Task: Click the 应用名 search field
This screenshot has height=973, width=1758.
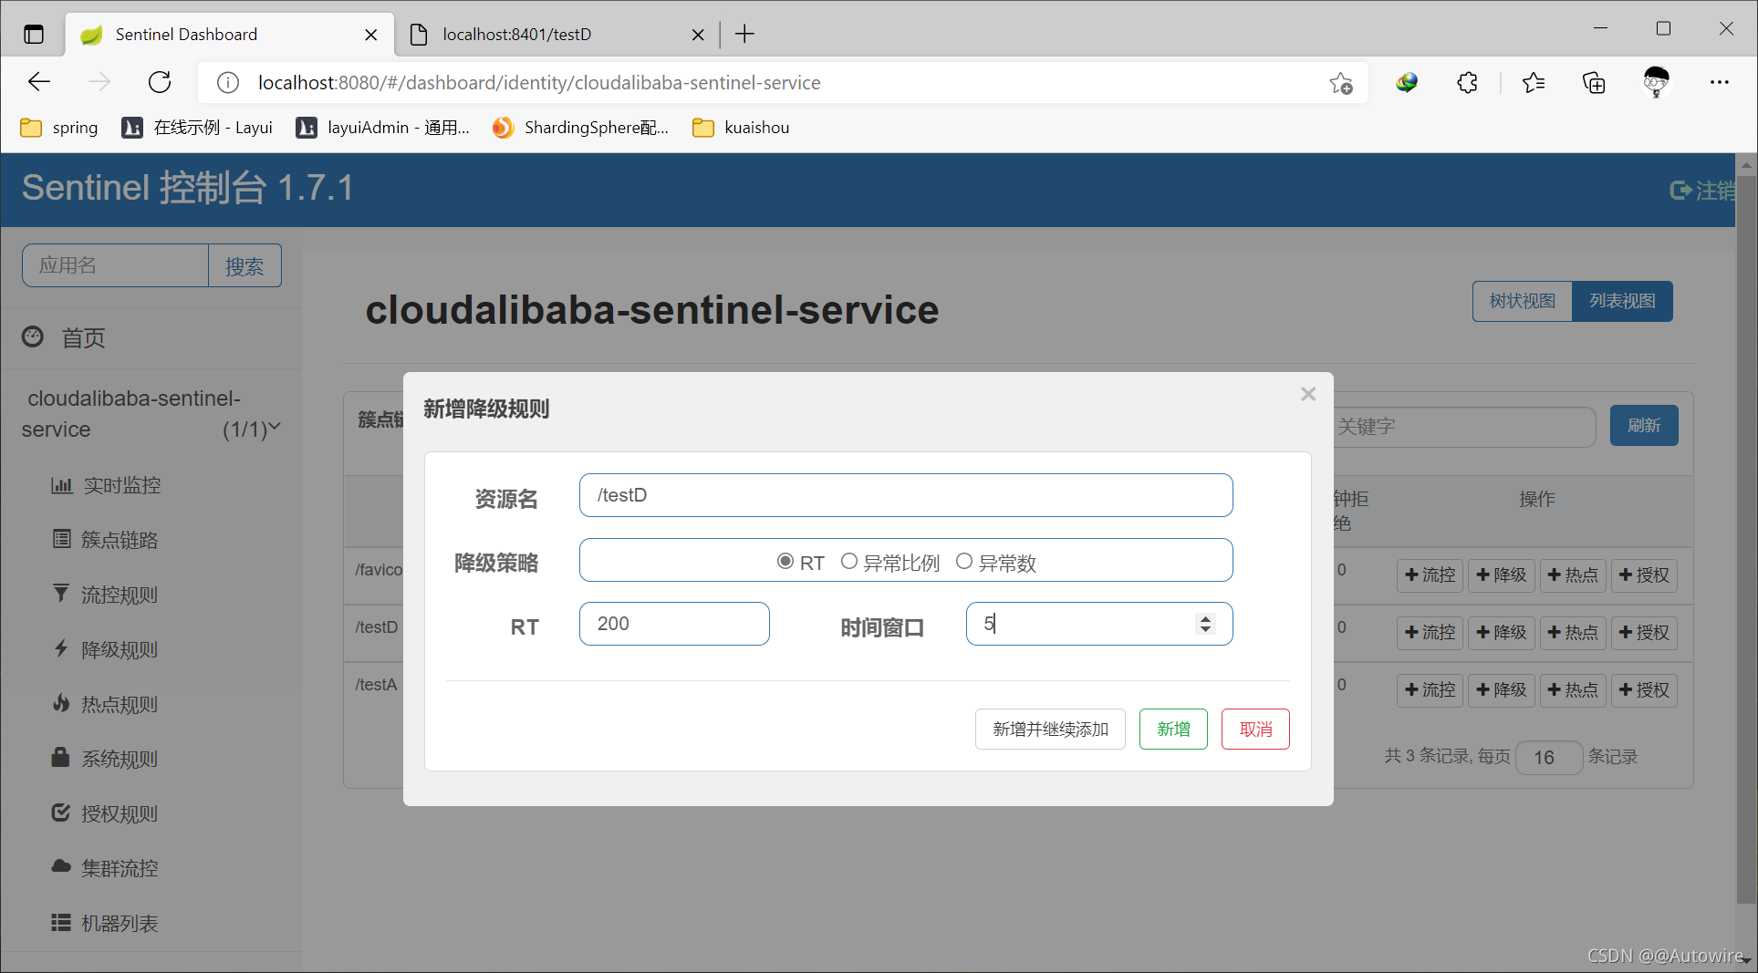Action: pos(116,265)
